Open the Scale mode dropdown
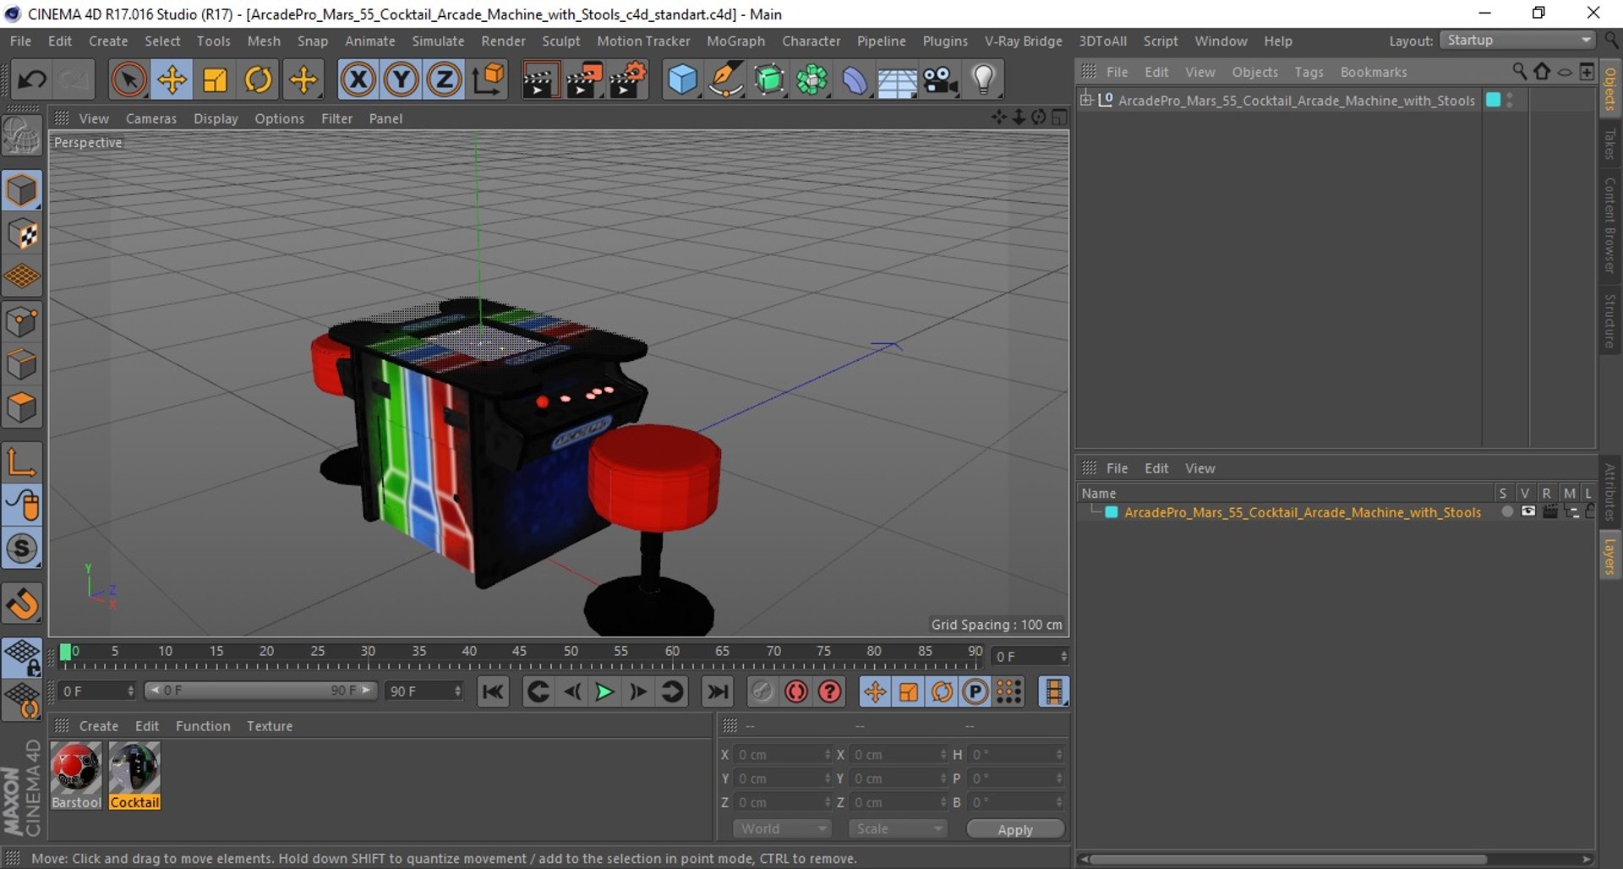This screenshot has height=869, width=1623. click(897, 829)
